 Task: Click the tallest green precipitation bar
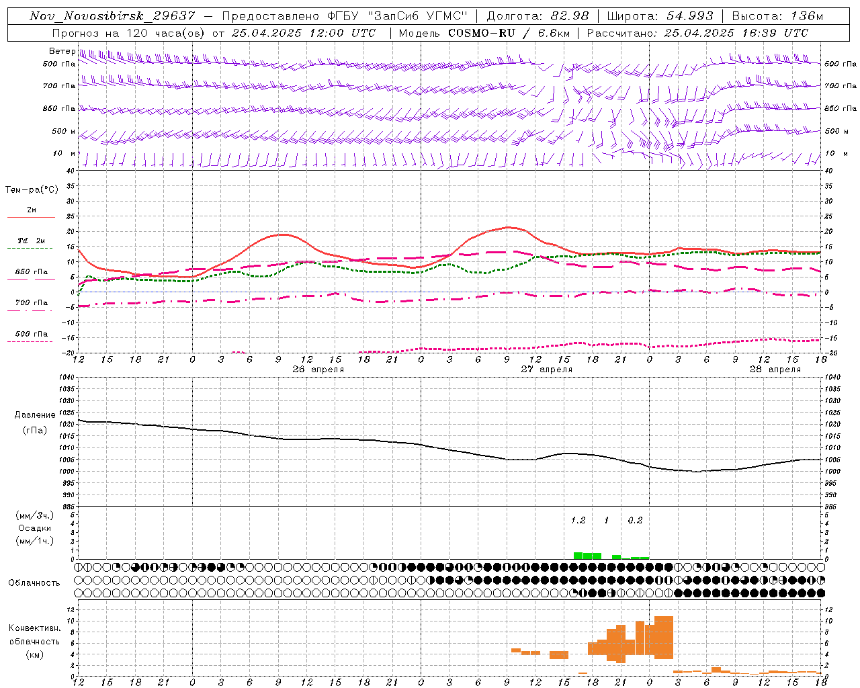pos(578,556)
